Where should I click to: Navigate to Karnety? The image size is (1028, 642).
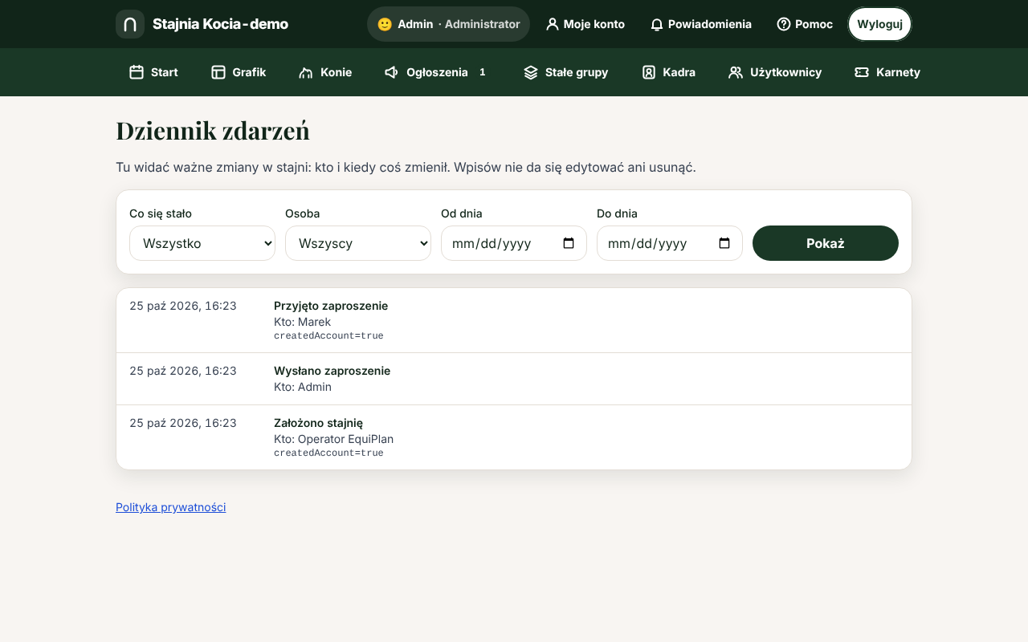tap(887, 72)
